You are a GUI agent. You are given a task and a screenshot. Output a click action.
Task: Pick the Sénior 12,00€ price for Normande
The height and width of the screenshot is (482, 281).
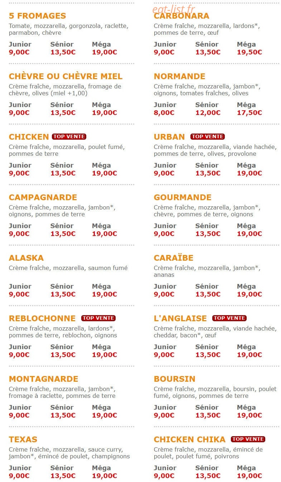[x=208, y=112]
